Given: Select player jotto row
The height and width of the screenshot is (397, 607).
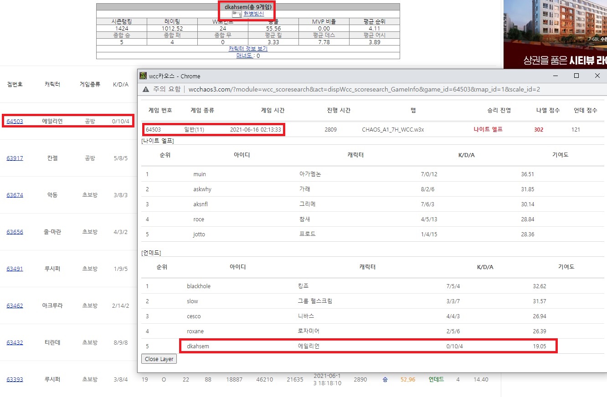Looking at the screenshot, I should pyautogui.click(x=372, y=234).
